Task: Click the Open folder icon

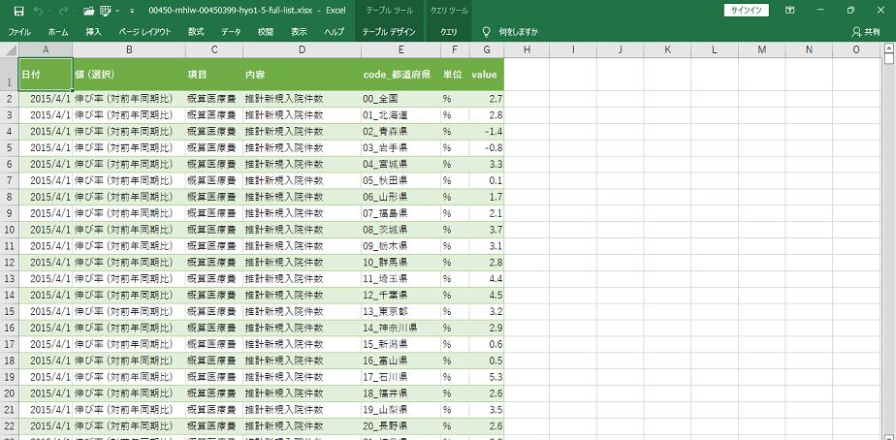Action: 88,11
